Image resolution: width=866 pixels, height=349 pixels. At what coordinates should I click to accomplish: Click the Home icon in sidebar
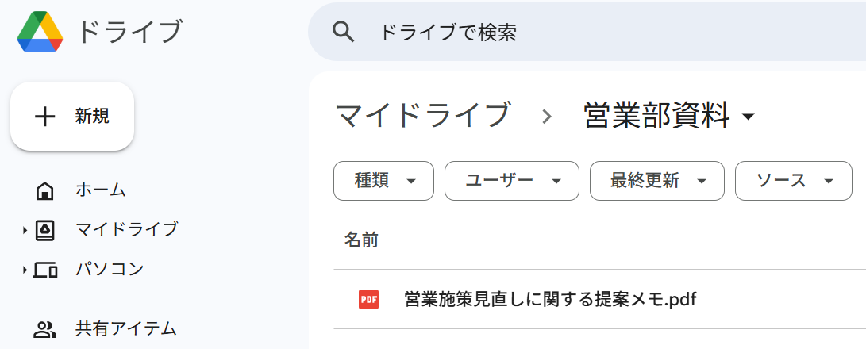(x=45, y=190)
